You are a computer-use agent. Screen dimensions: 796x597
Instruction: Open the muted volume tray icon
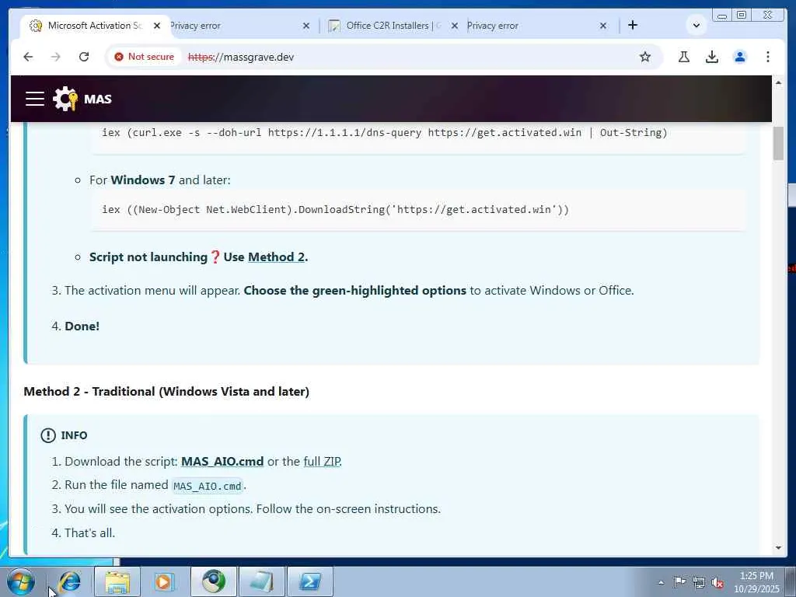click(x=717, y=583)
